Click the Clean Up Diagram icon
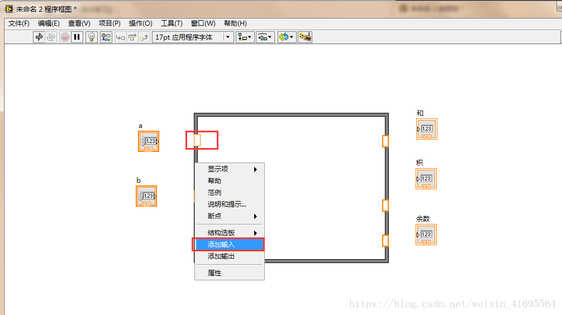The height and width of the screenshot is (315, 562). coord(305,37)
